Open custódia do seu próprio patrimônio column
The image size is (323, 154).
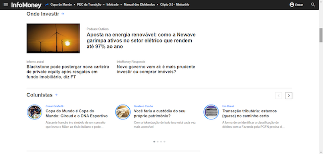(x=159, y=113)
